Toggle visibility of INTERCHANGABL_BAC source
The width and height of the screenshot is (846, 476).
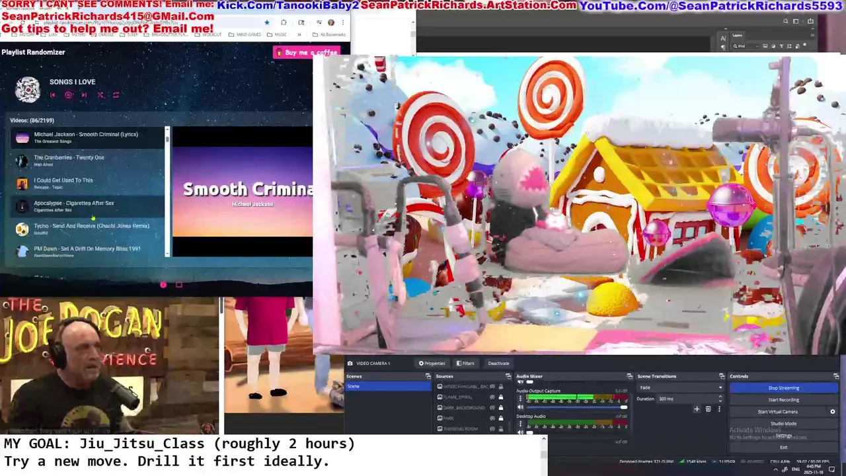[x=492, y=386]
